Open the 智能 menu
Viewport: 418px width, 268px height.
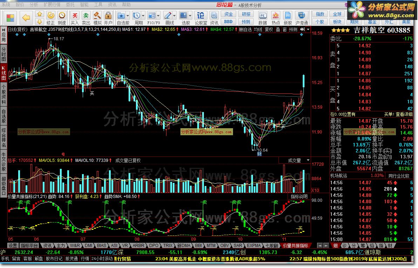click(84, 5)
